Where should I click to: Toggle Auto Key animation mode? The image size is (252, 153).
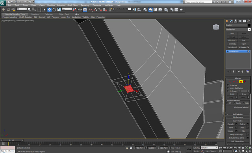click(196, 148)
